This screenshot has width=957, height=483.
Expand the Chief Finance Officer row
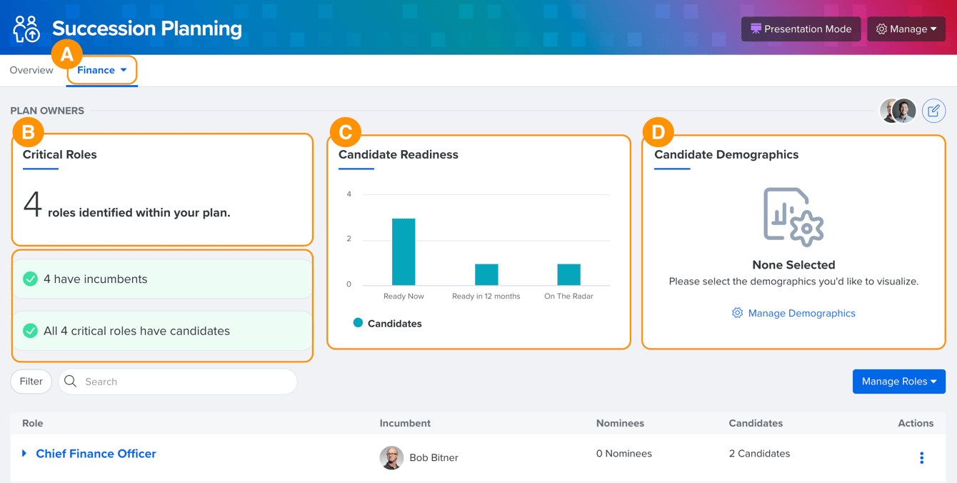(24, 454)
